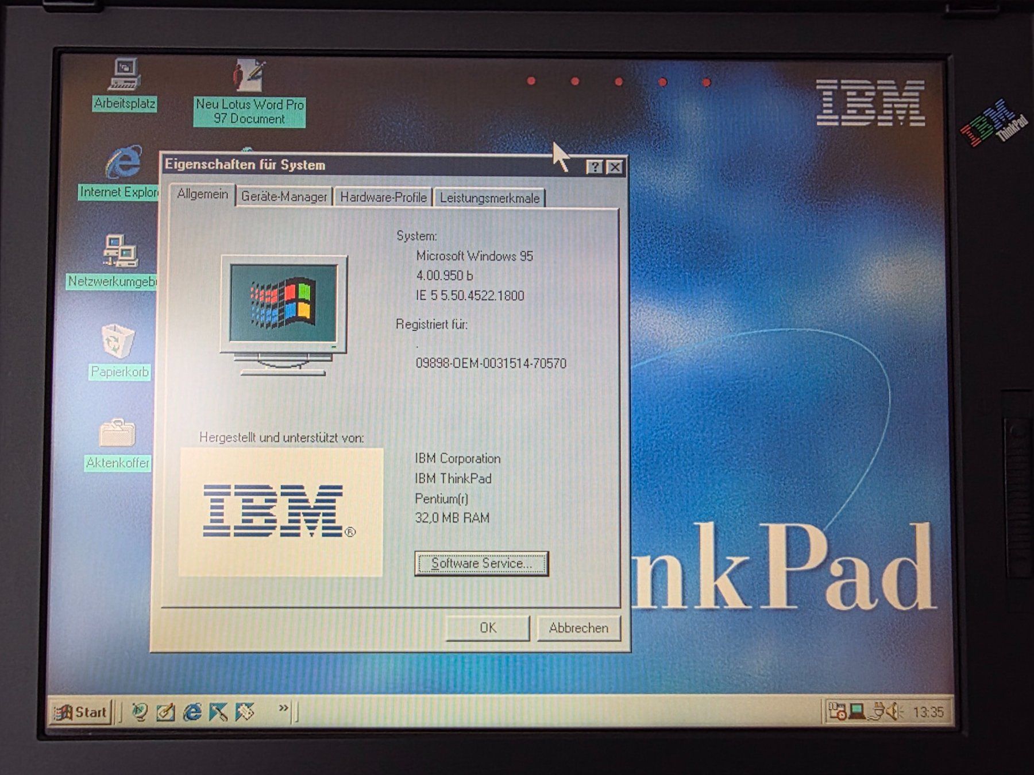This screenshot has height=775, width=1034.
Task: Click the green display tray icon
Action: coord(857,712)
